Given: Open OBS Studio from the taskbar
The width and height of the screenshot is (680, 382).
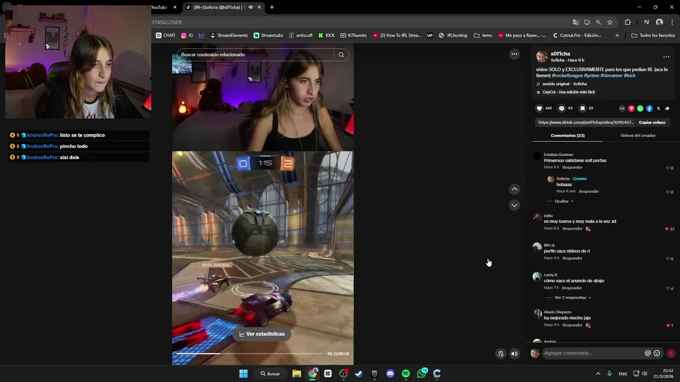Looking at the screenshot, I should 344,374.
